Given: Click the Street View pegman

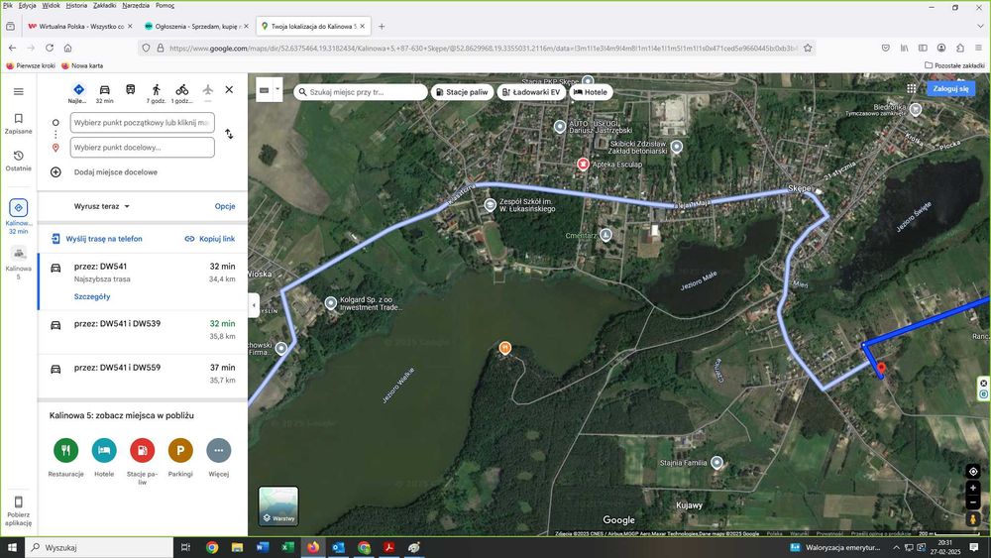Looking at the screenshot, I should 973,518.
